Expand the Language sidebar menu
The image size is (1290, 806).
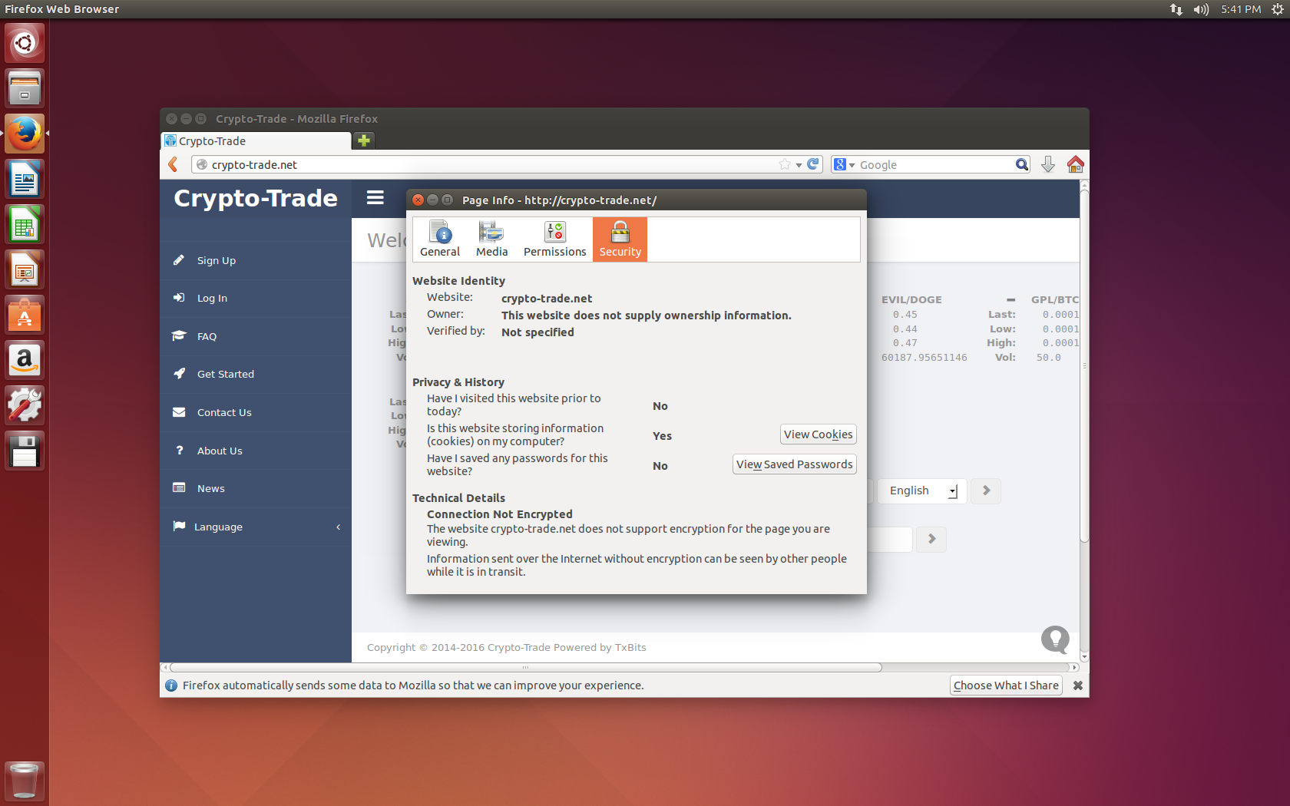click(x=255, y=527)
